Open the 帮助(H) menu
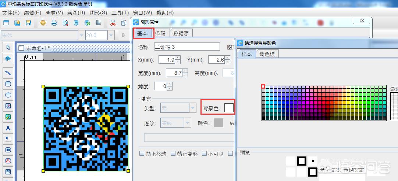The width and height of the screenshot is (398, 181). (165, 12)
